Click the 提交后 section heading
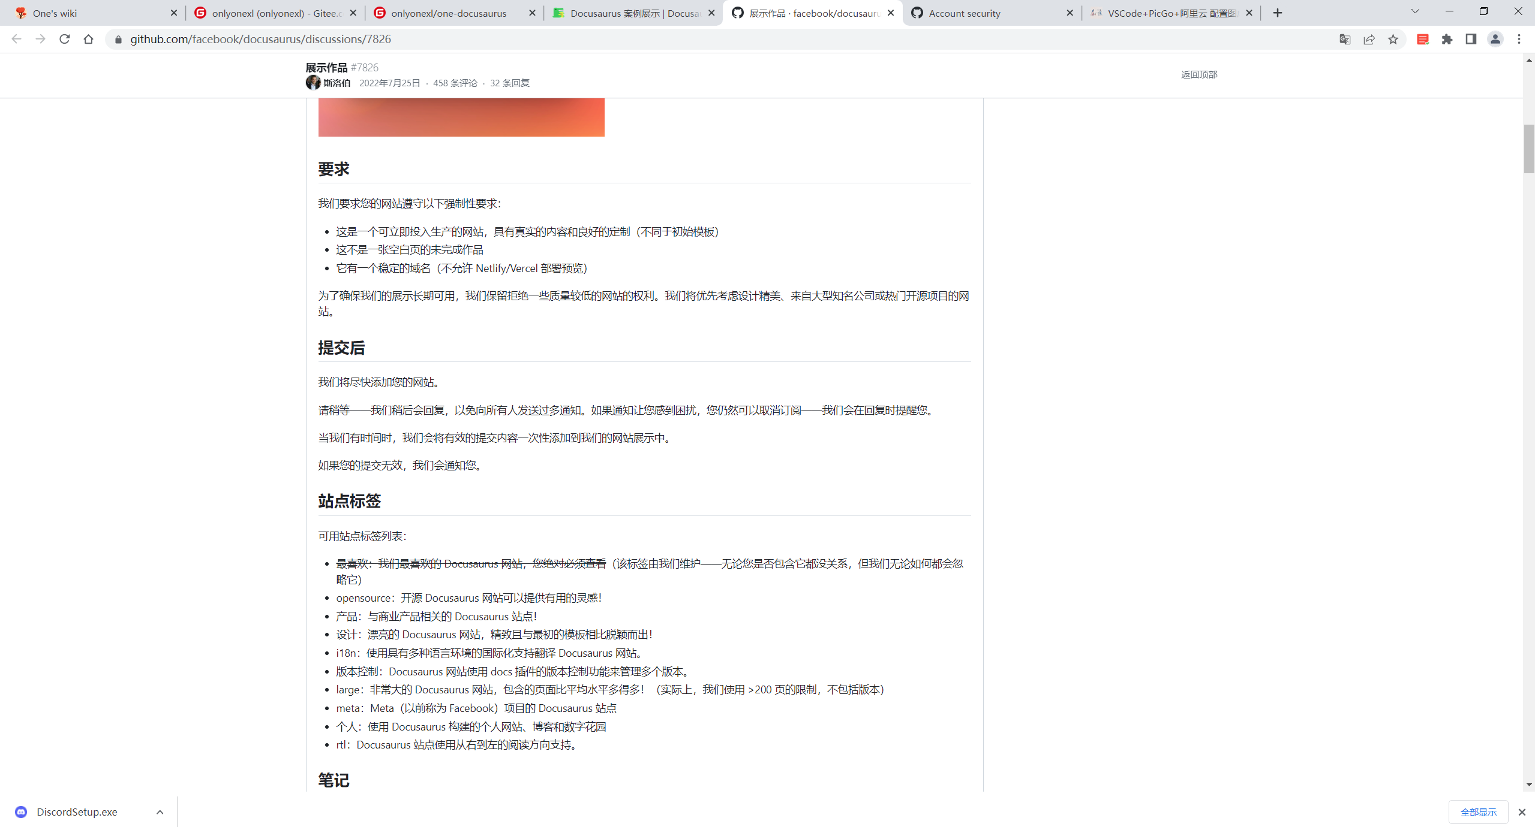 (x=341, y=348)
